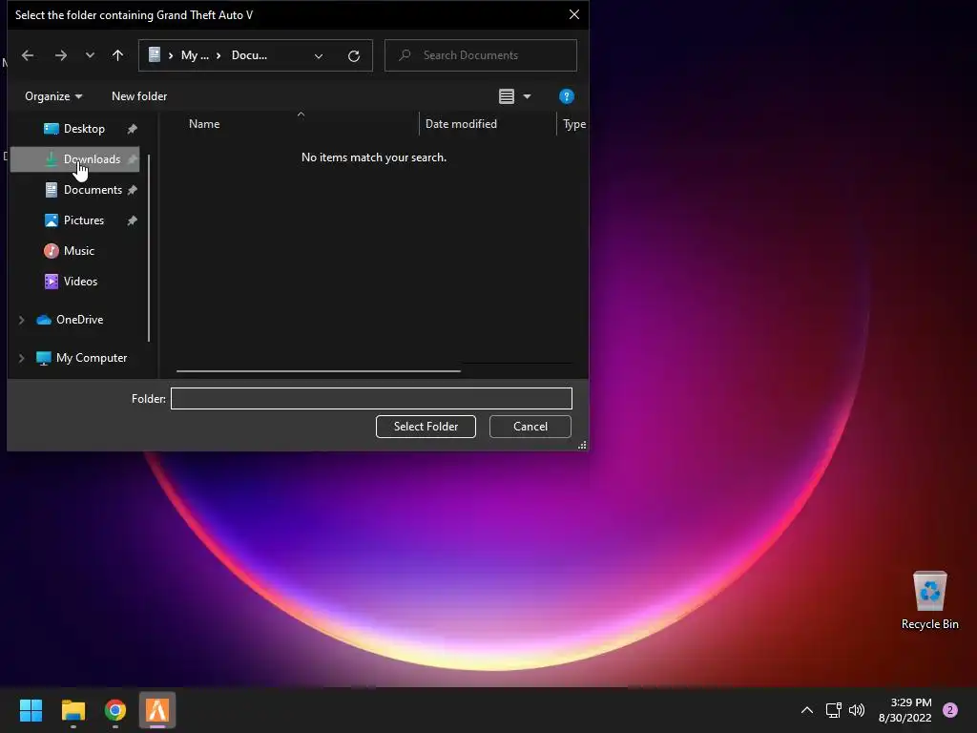Expand the OneDrive tree node
Screen dimensions: 977x733
22,320
